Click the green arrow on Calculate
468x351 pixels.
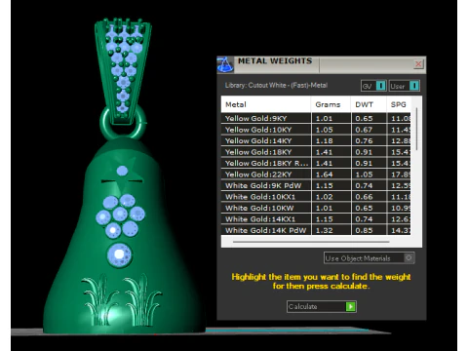coord(350,306)
